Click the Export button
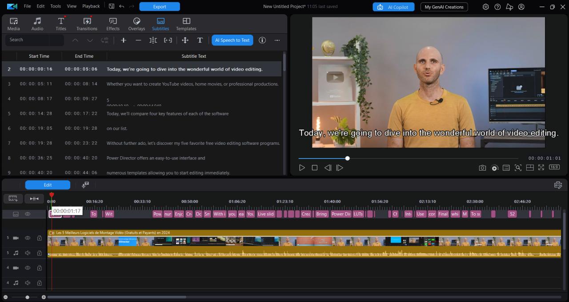This screenshot has width=569, height=302. (x=159, y=6)
